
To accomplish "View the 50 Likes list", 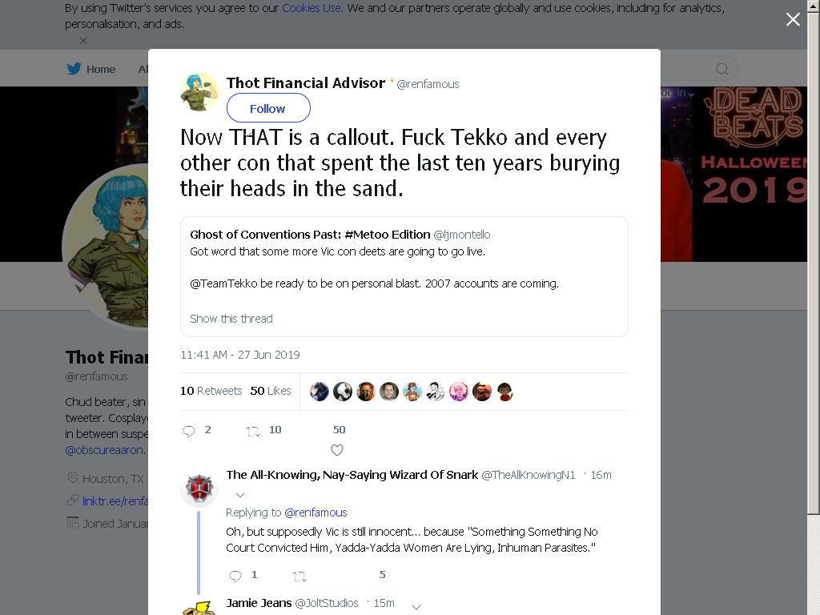I will [x=271, y=391].
